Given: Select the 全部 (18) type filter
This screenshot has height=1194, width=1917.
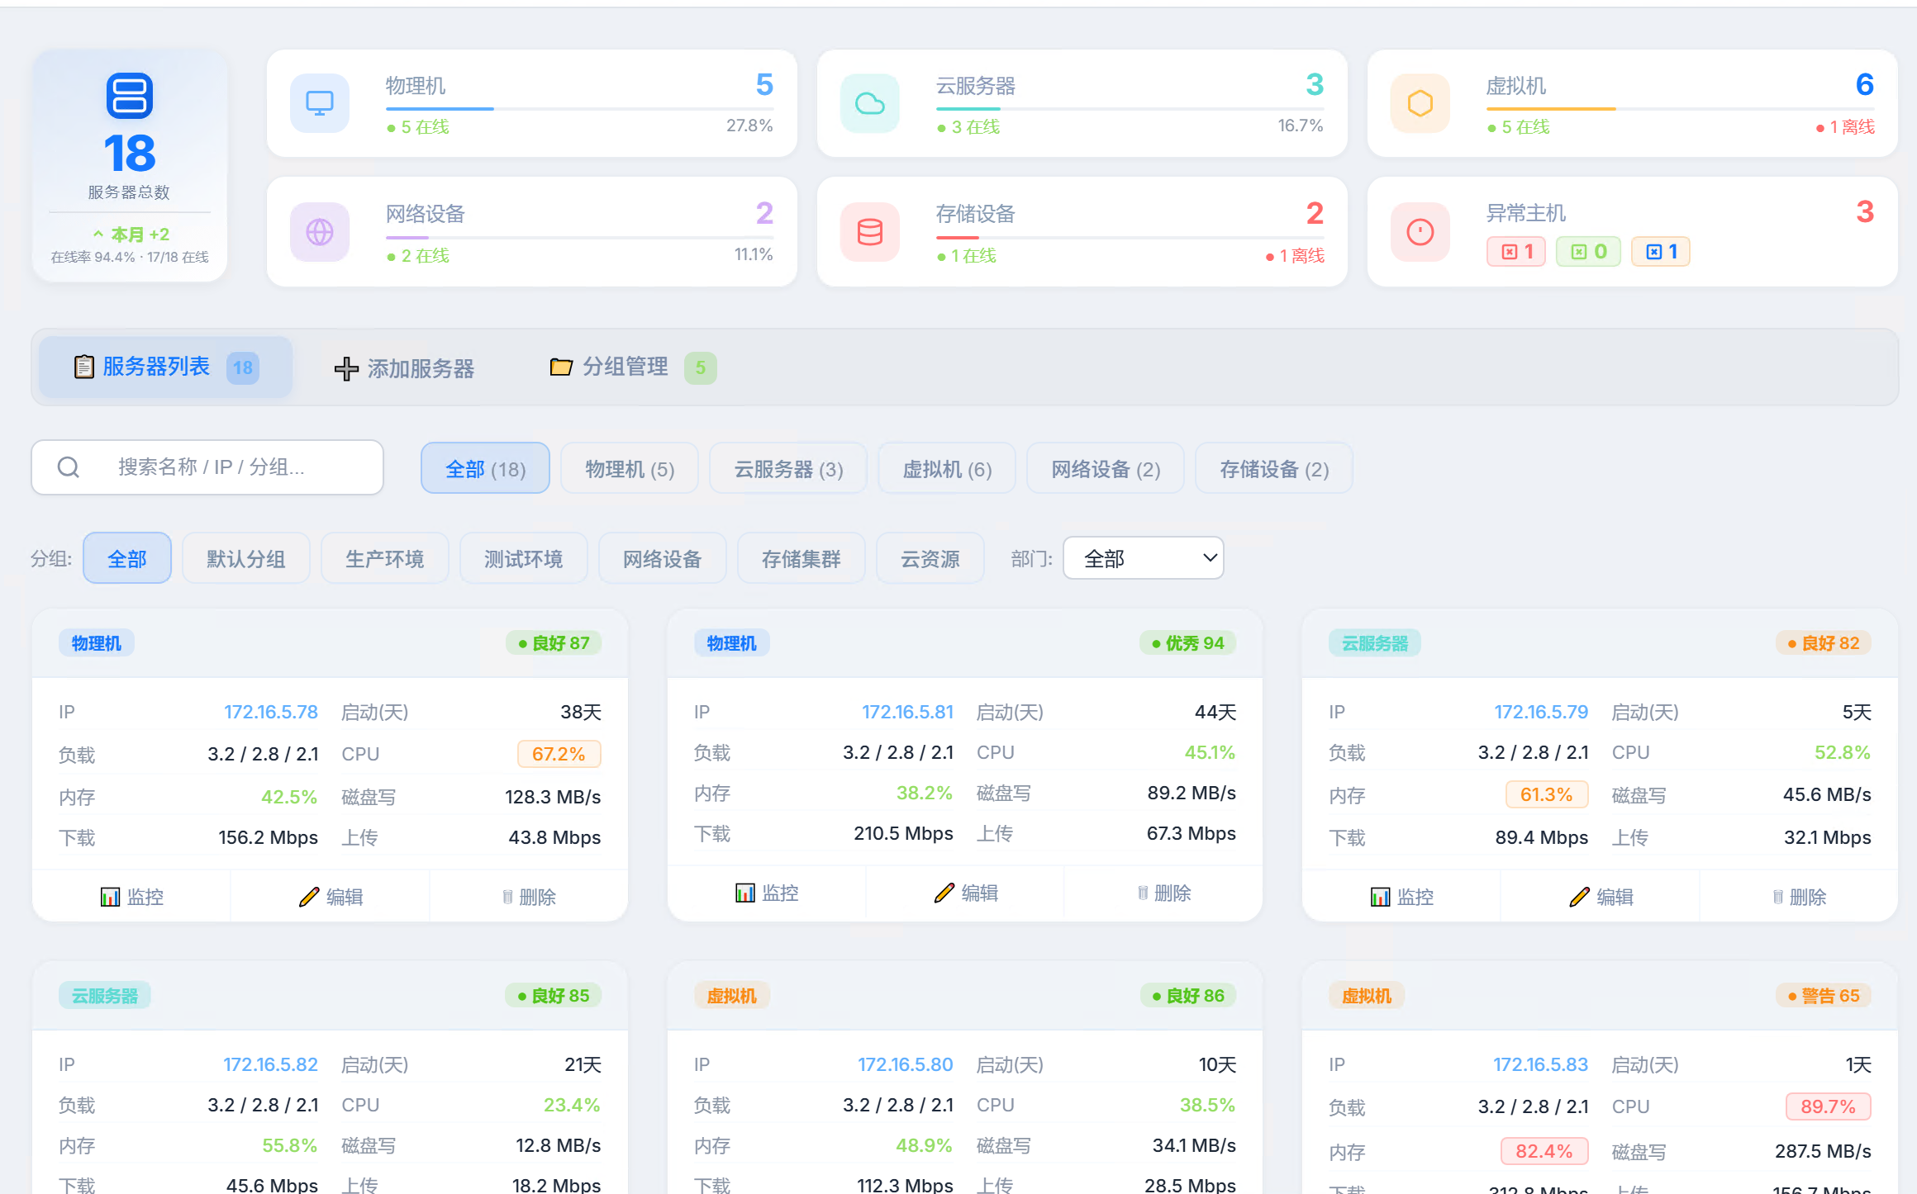Looking at the screenshot, I should coord(485,469).
